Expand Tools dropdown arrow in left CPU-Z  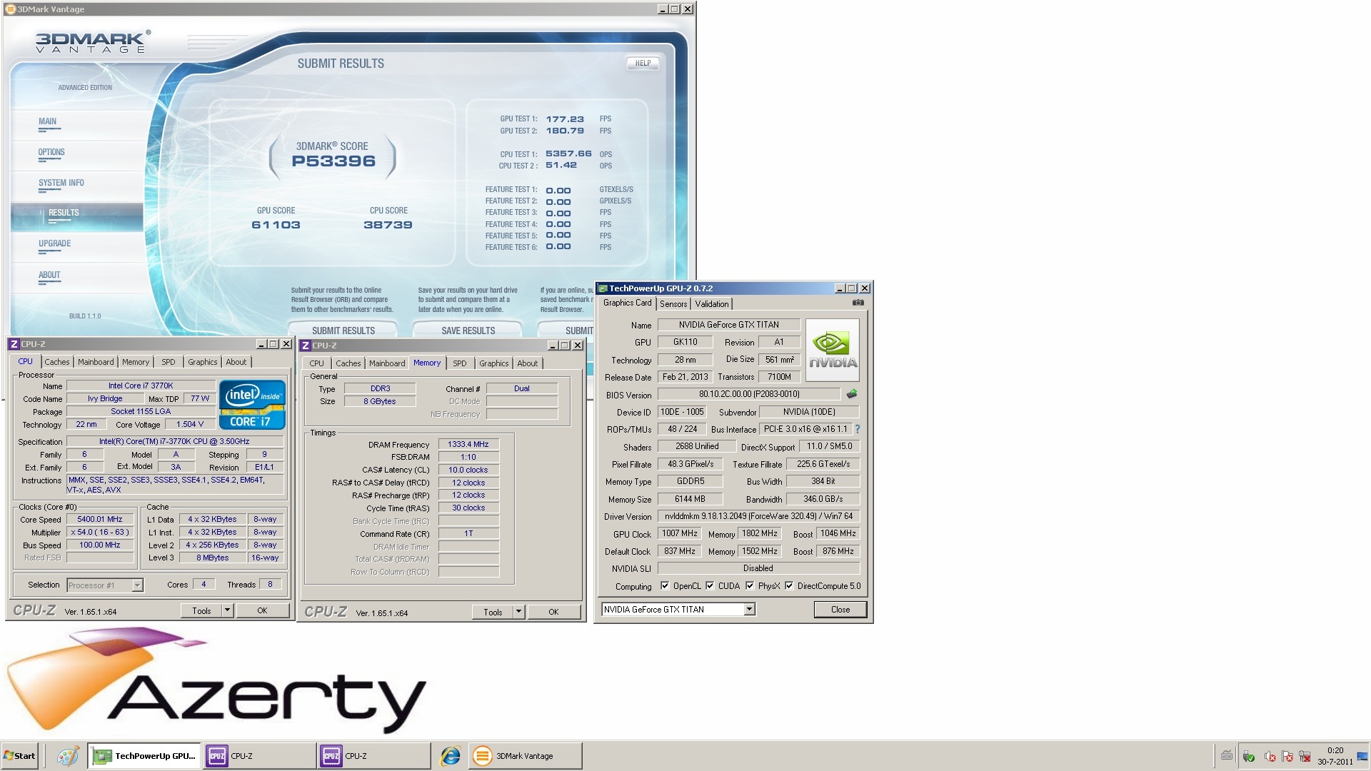click(x=227, y=610)
